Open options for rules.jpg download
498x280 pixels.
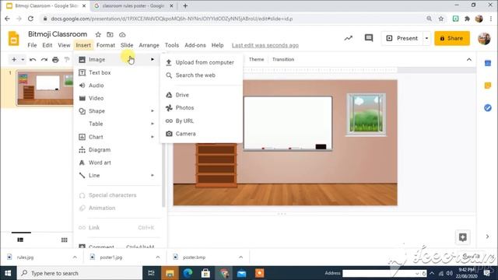(75, 257)
